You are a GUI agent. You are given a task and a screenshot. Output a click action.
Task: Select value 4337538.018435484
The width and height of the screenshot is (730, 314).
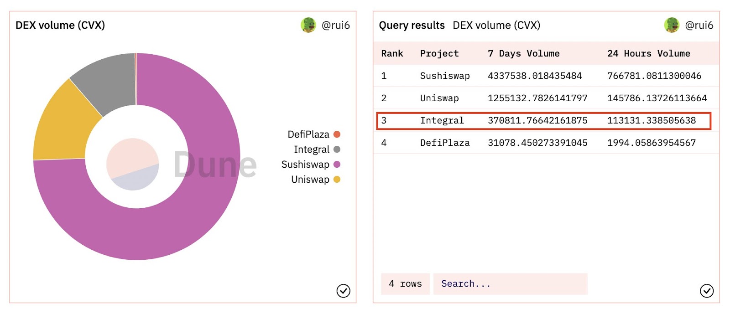coord(535,76)
